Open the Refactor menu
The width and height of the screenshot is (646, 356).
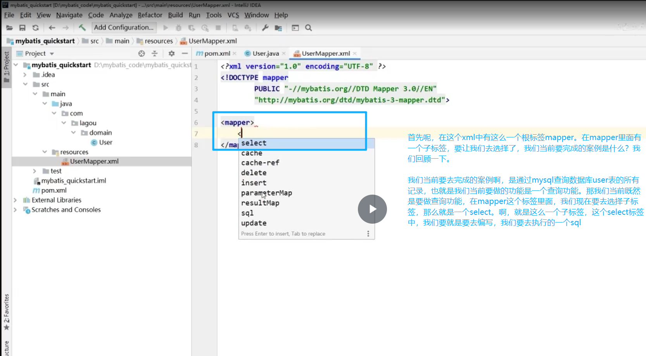click(x=150, y=15)
